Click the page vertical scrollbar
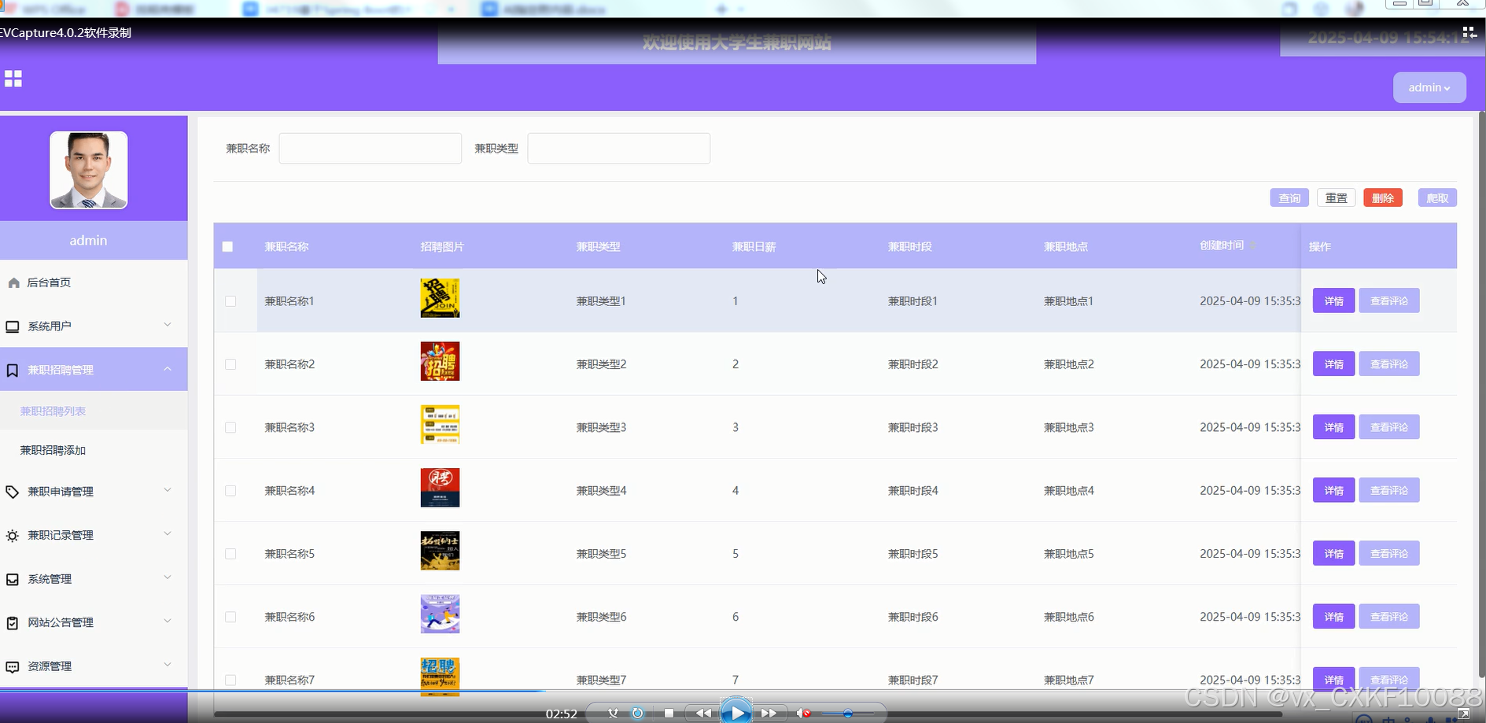Viewport: 1486px width, 723px height. [1481, 393]
